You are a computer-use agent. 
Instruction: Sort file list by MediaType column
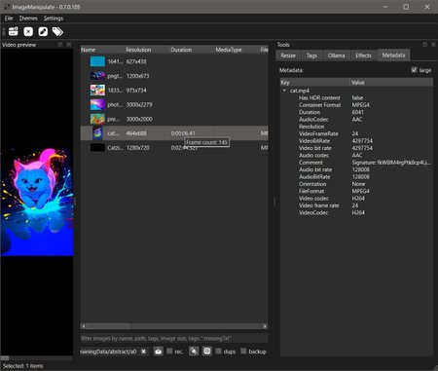pyautogui.click(x=237, y=50)
